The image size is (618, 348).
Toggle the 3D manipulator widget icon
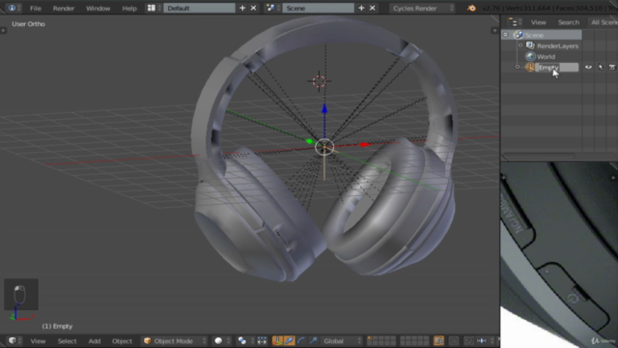[x=277, y=341]
